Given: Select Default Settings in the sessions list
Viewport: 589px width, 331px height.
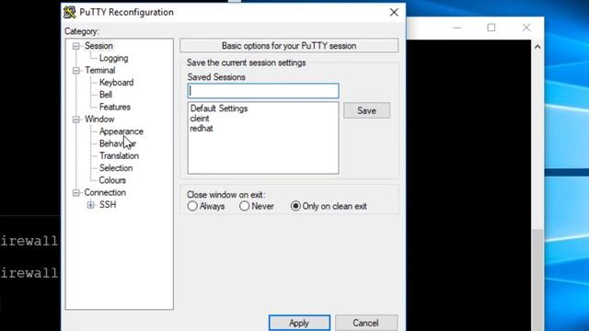Looking at the screenshot, I should tap(219, 108).
